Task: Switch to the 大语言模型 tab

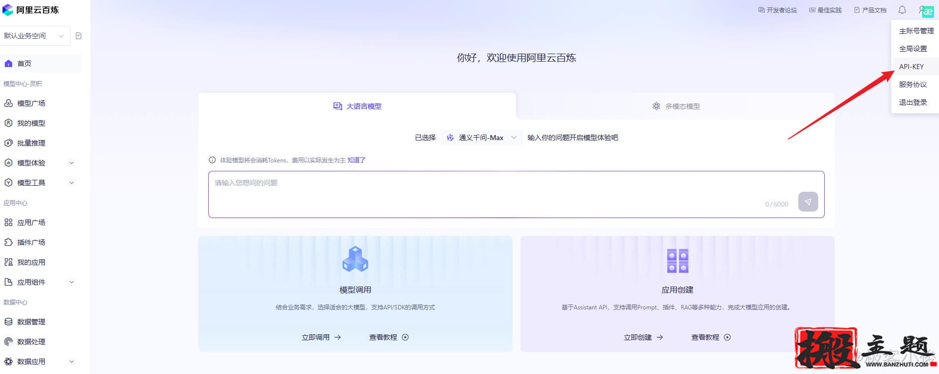Action: pyautogui.click(x=357, y=106)
